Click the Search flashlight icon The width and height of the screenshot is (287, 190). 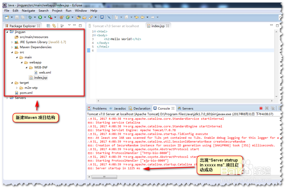click(91, 17)
